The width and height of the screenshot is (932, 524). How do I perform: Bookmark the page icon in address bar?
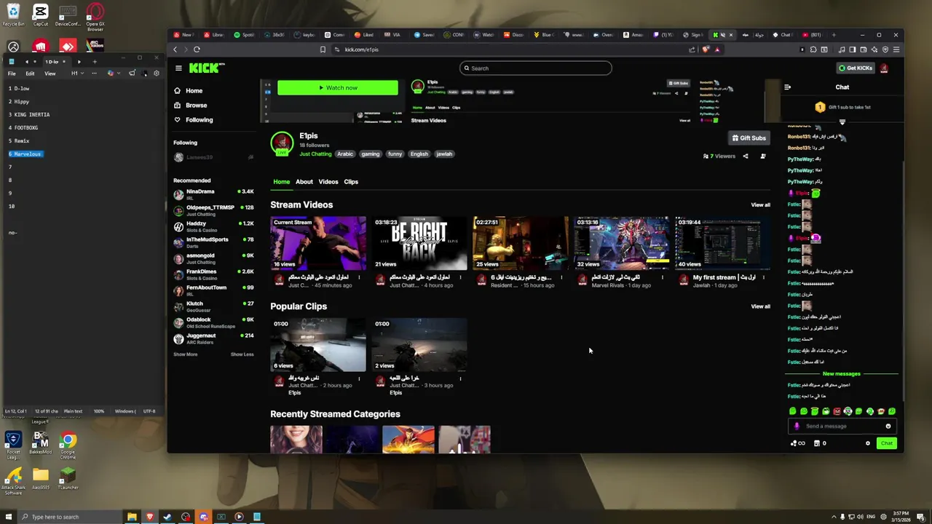pyautogui.click(x=323, y=49)
